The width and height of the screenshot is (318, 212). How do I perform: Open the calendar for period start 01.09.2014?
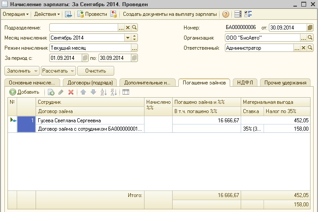85,58
